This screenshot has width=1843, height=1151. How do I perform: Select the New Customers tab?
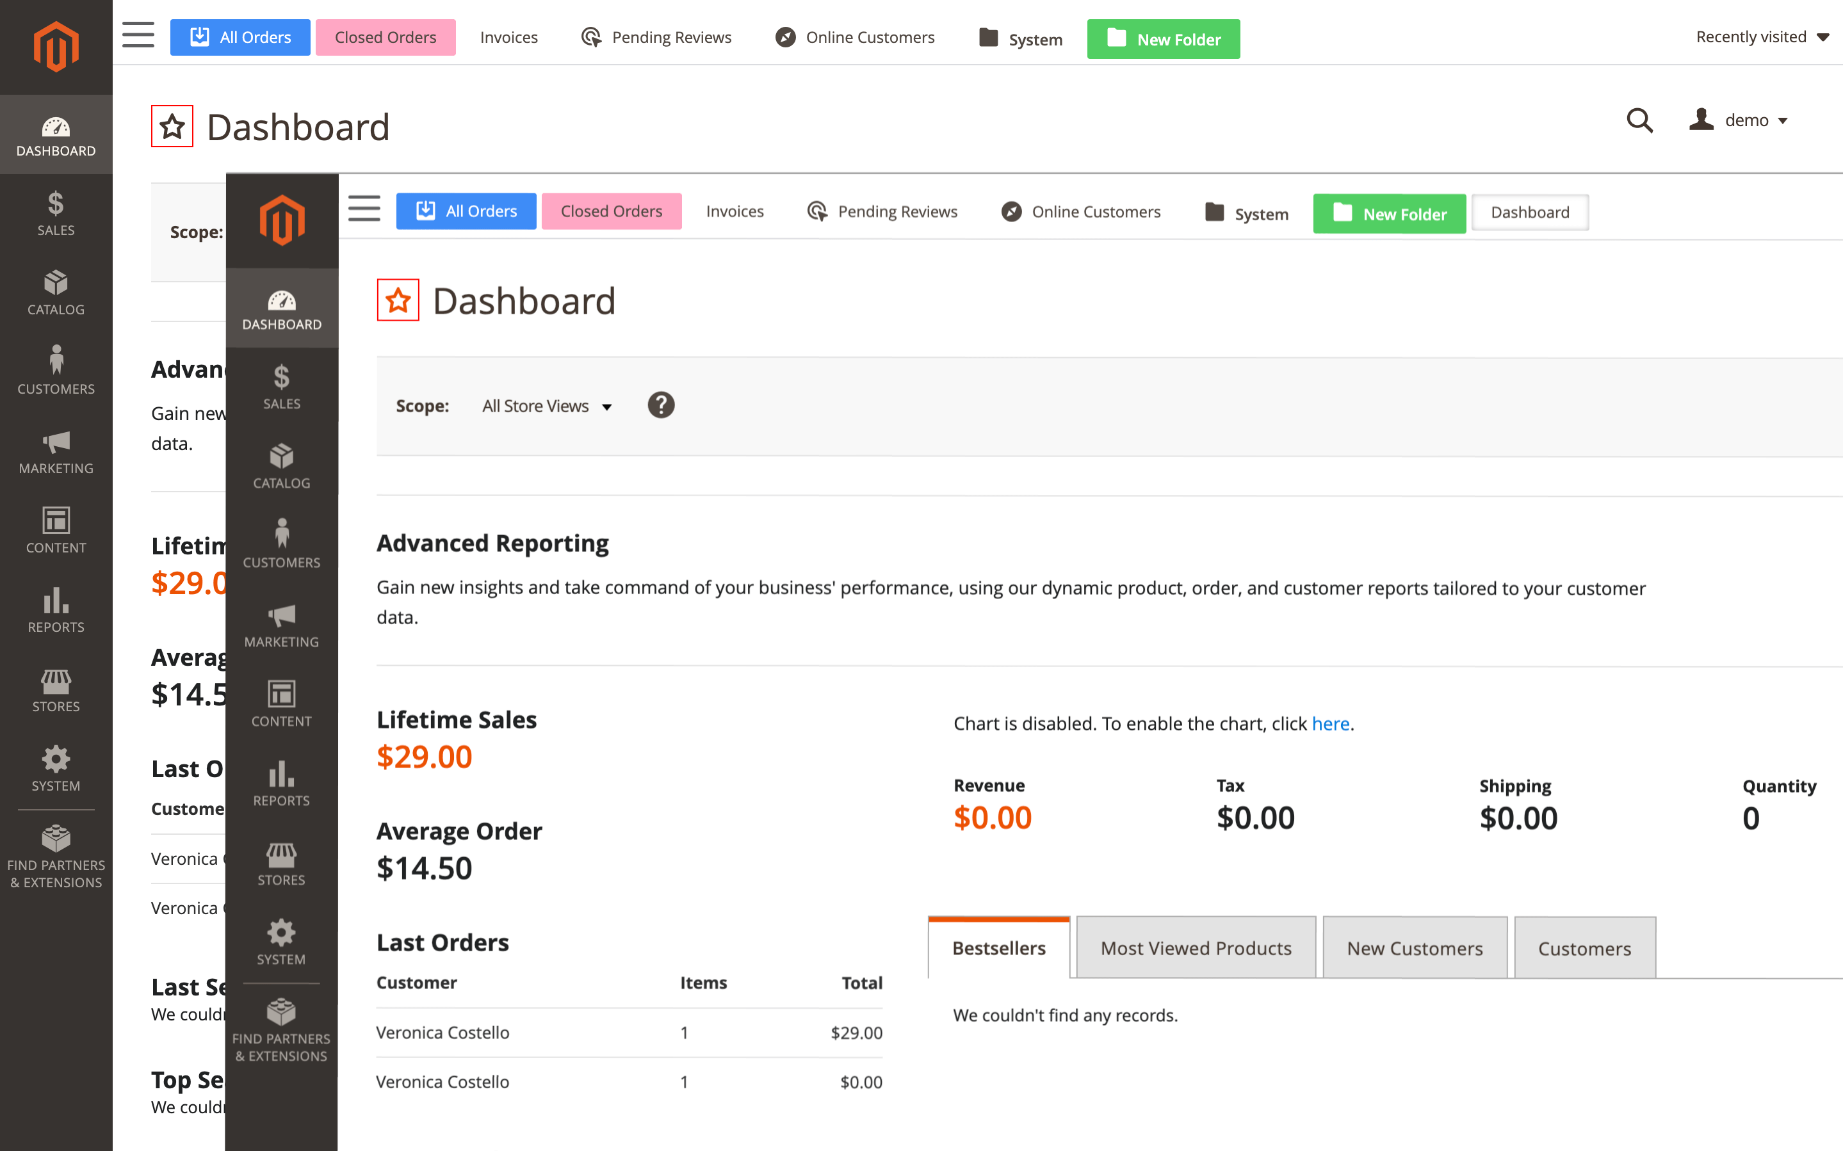[1415, 947]
